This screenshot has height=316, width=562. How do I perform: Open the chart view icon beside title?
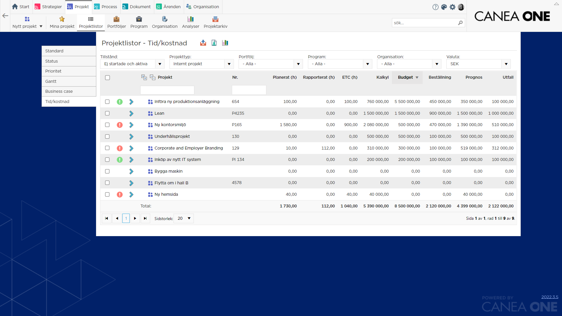[225, 43]
